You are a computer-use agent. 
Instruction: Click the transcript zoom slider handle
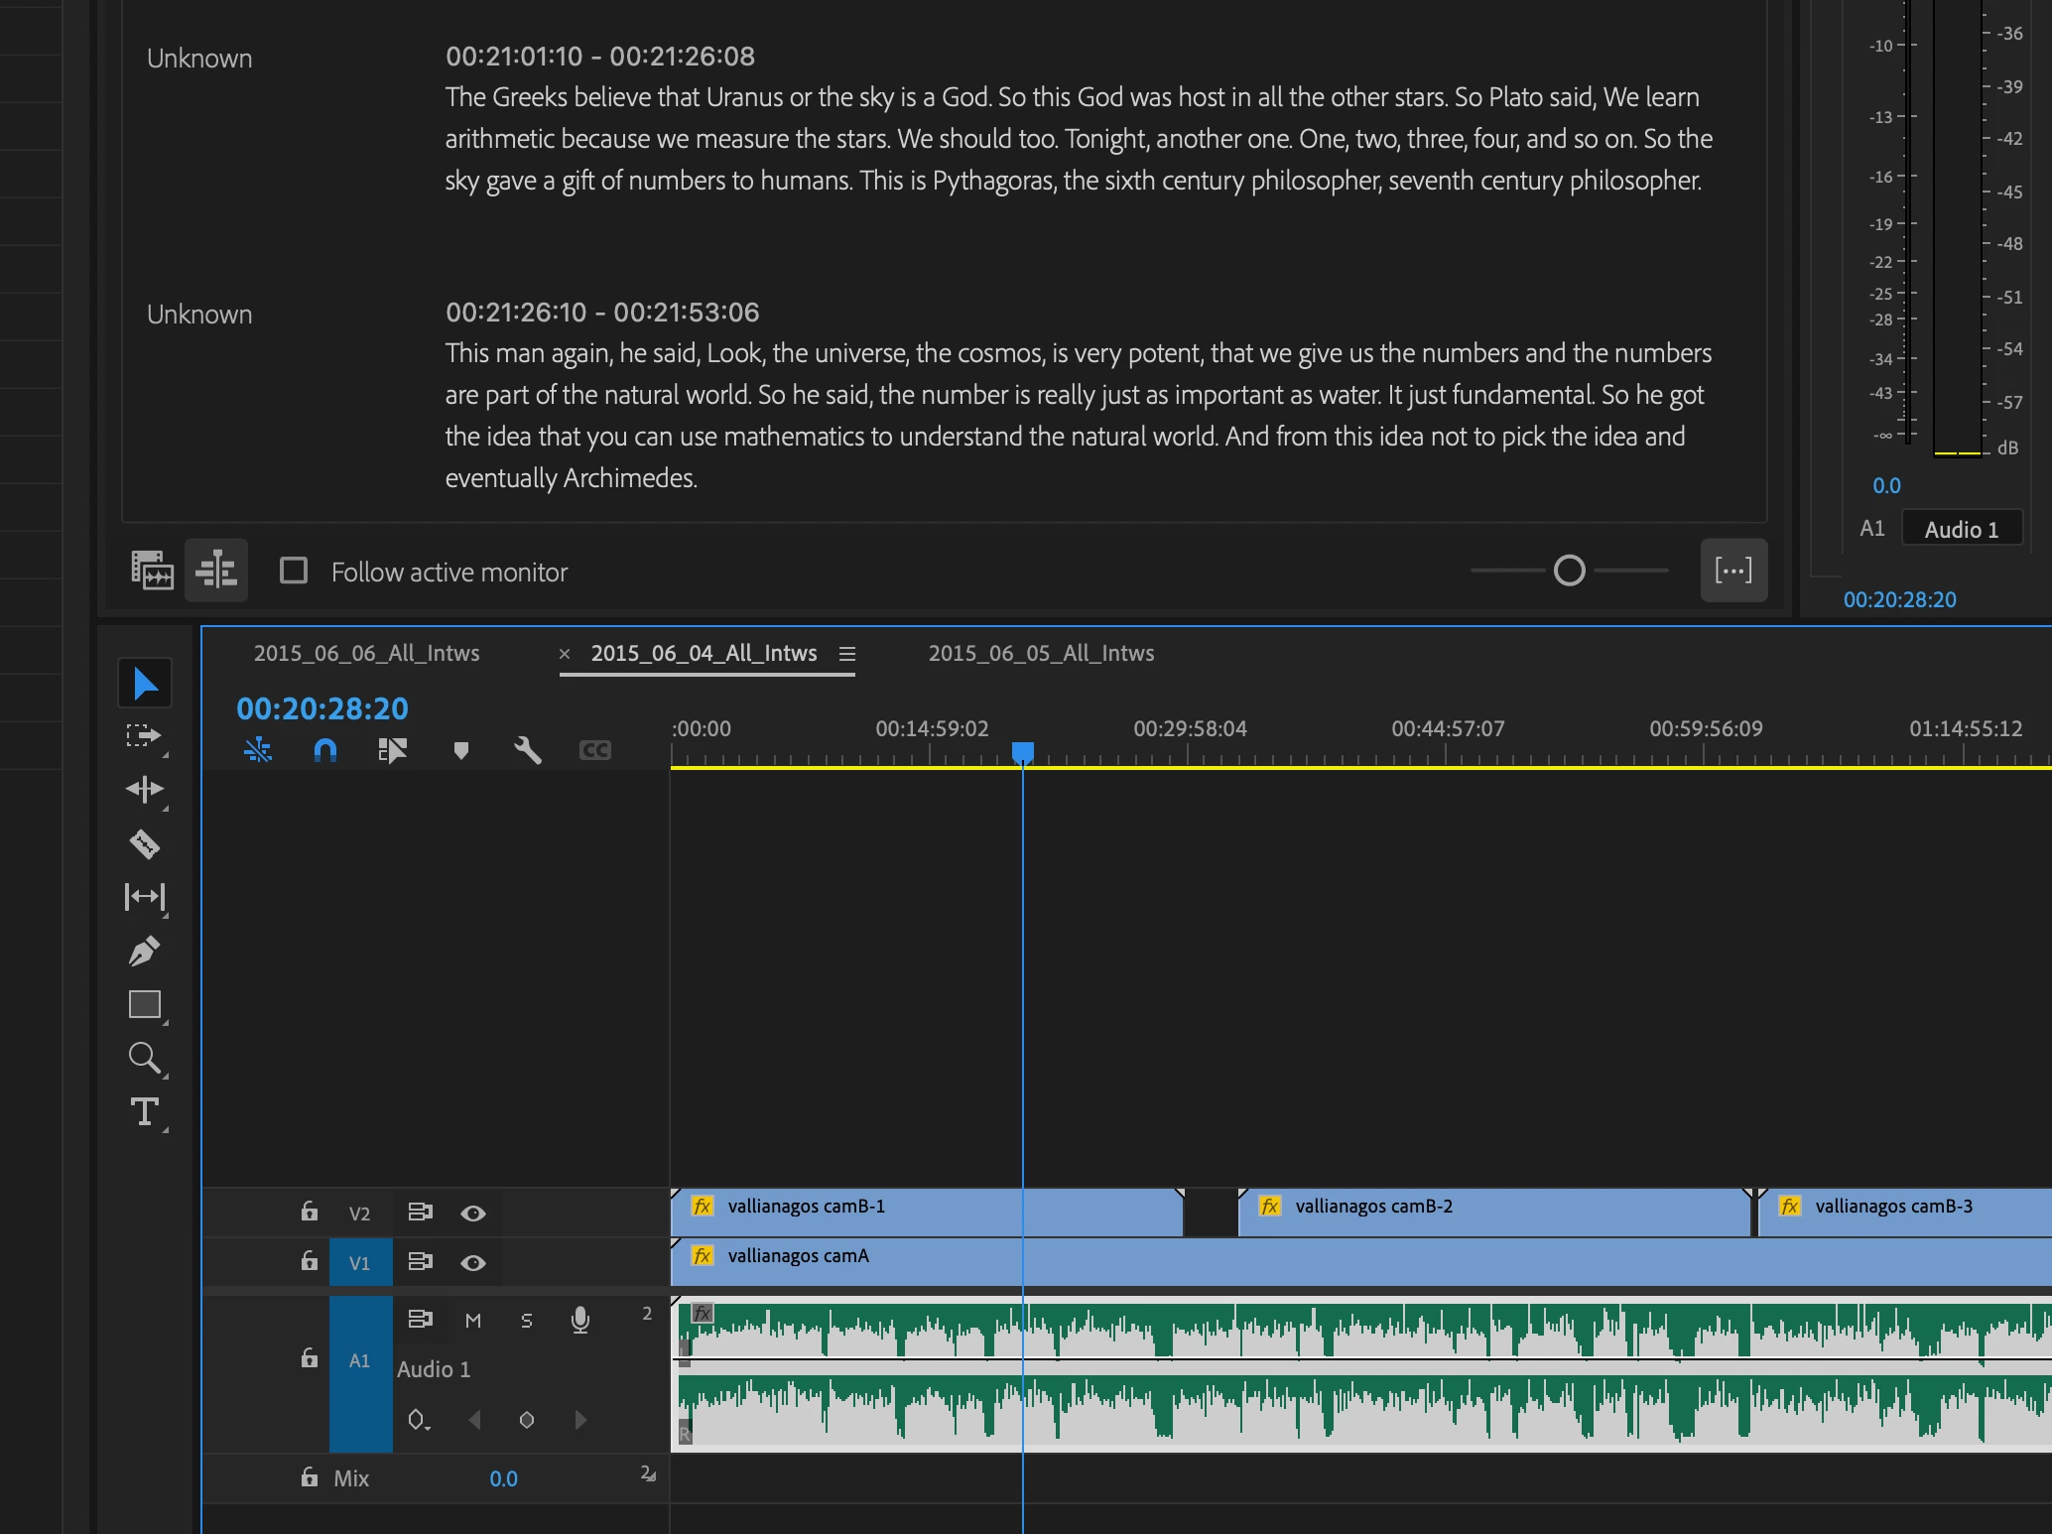pyautogui.click(x=1569, y=571)
